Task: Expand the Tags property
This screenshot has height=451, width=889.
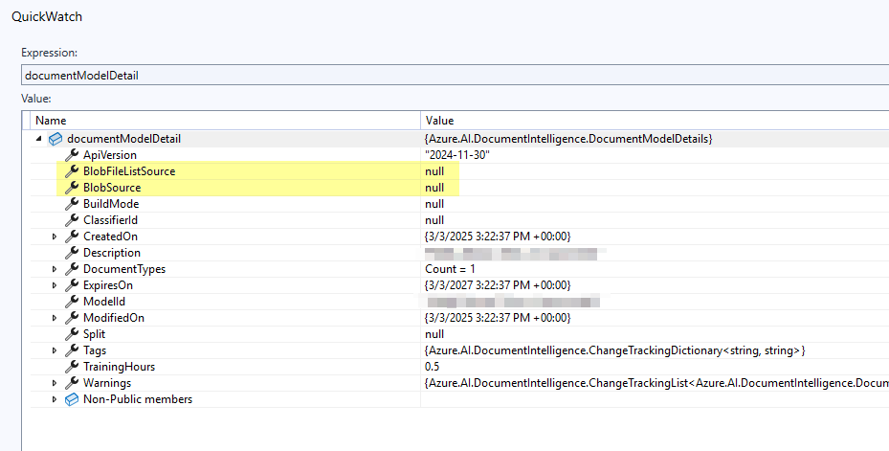Action: pyautogui.click(x=55, y=350)
